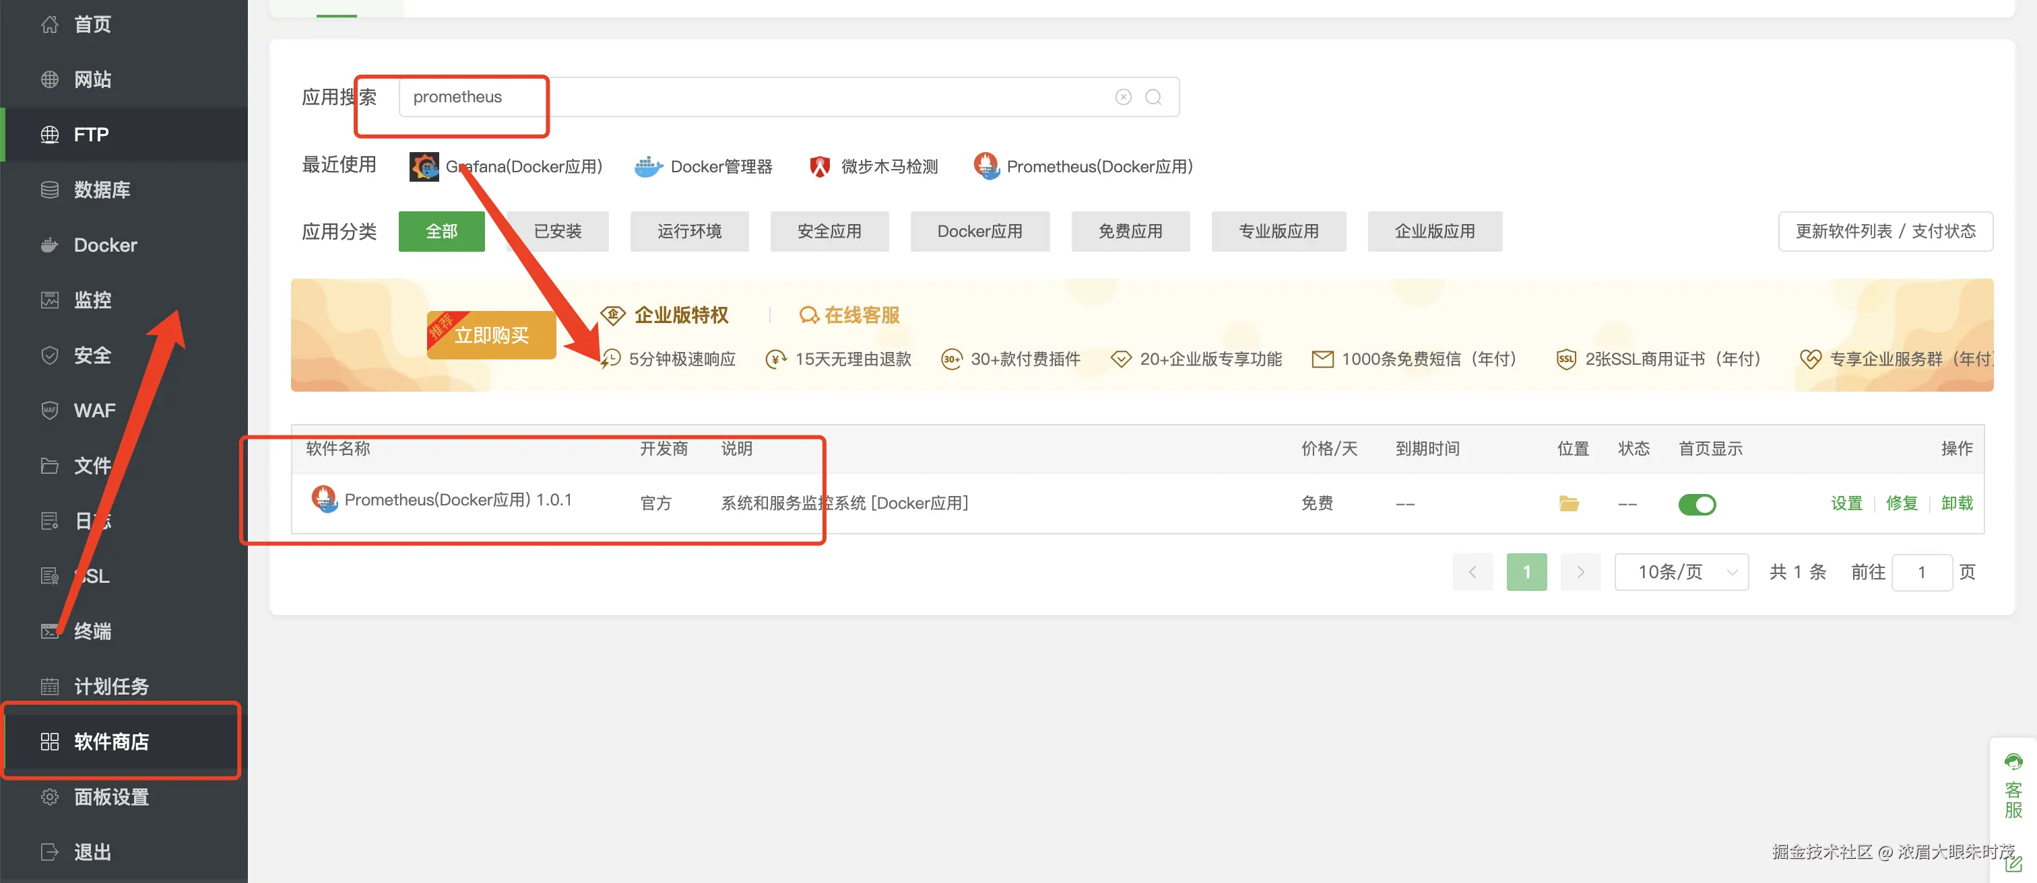Click the 设置 link for Prometheus
2037x883 pixels.
tap(1846, 503)
